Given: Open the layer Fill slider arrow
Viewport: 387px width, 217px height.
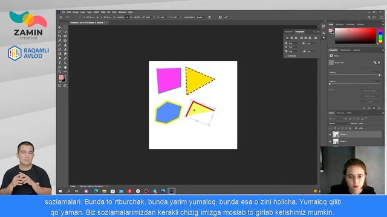Looking at the screenshot, I should 365,128.
